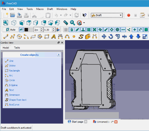Select the Upgrade arrow tool
The width and height of the screenshot is (149, 131).
131,37
